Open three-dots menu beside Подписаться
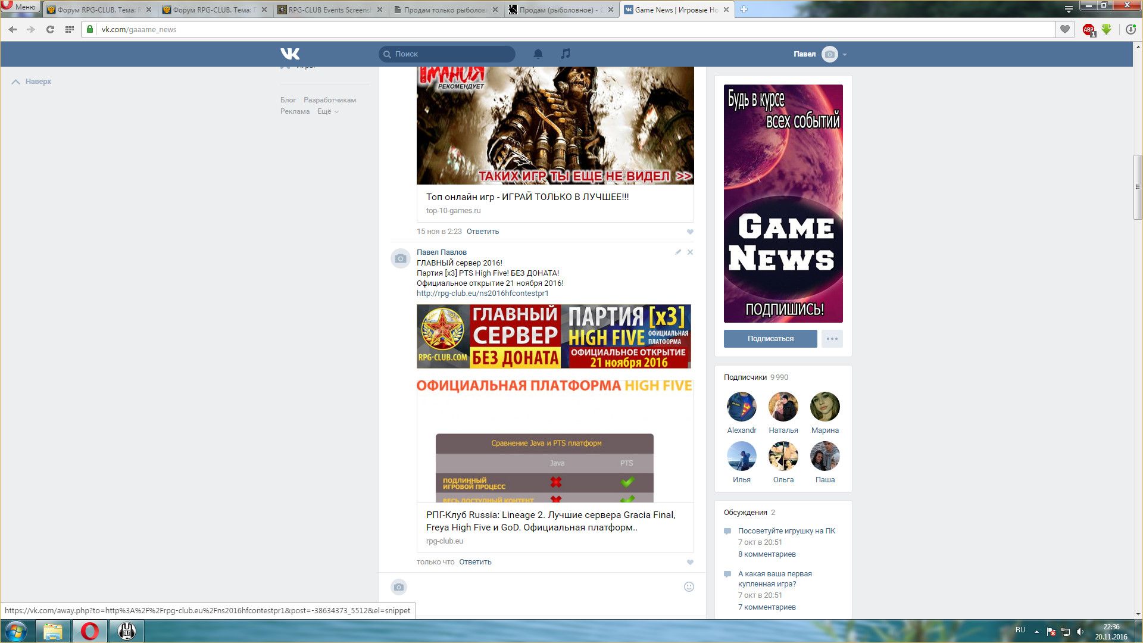This screenshot has width=1143, height=643. tap(832, 339)
